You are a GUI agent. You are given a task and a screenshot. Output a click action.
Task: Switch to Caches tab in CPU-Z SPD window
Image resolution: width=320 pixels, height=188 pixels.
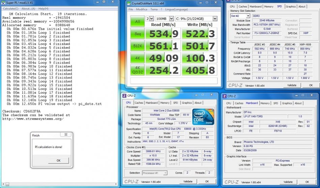point(243,6)
